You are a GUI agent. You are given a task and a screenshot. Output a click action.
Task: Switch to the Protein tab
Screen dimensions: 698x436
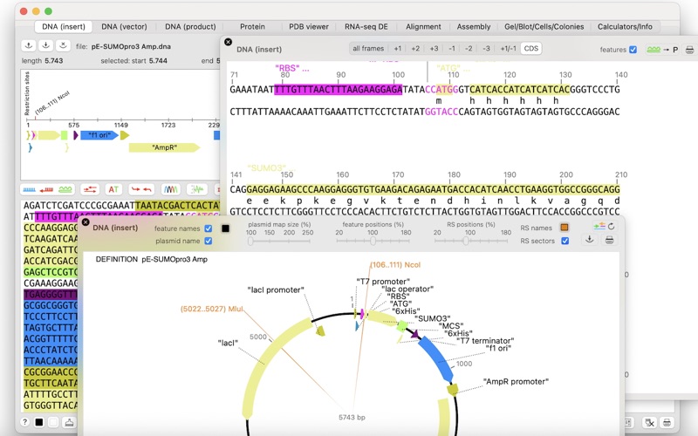pos(252,27)
